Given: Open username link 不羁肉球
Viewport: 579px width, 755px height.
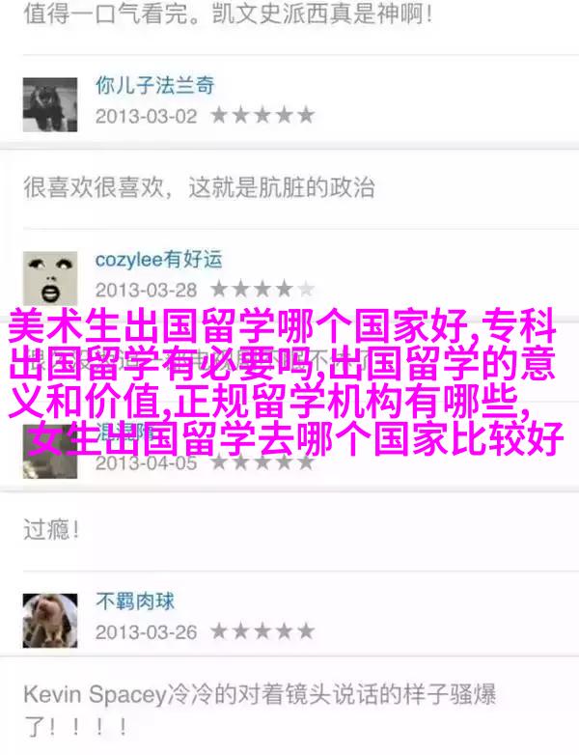Looking at the screenshot, I should click(x=135, y=601).
